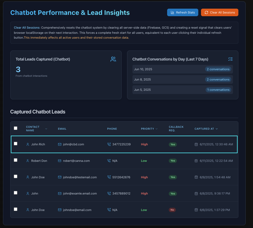Viewport: 253px width, 228px height.
Task: Click the calendar icon beside 6/9/2025 timestamp
Action: 197,177
